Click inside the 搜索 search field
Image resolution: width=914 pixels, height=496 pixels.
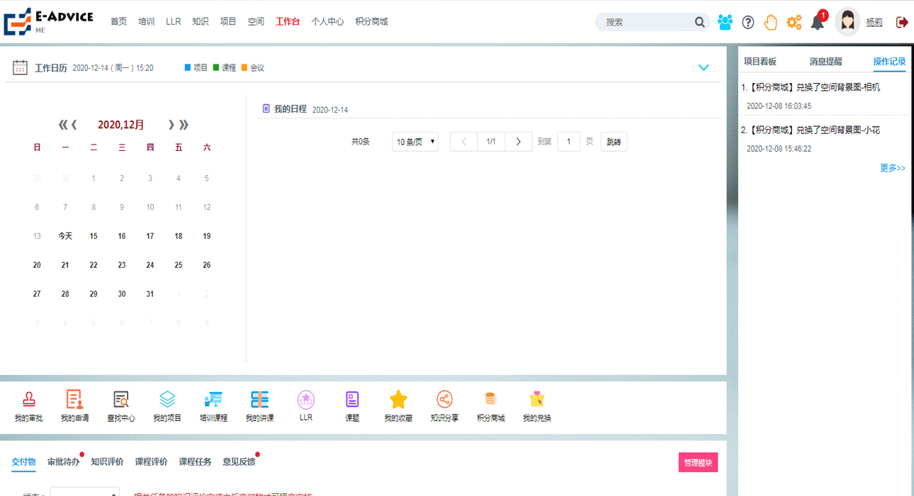(645, 22)
